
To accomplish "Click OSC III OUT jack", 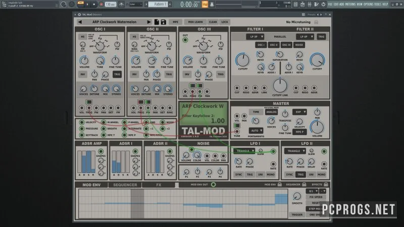I will 185,40.
